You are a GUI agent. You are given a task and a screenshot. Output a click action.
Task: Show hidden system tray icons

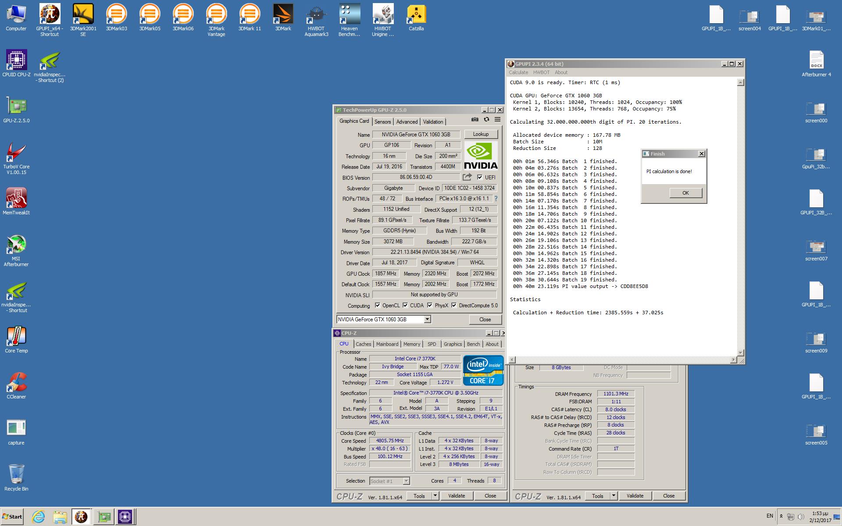(x=781, y=516)
